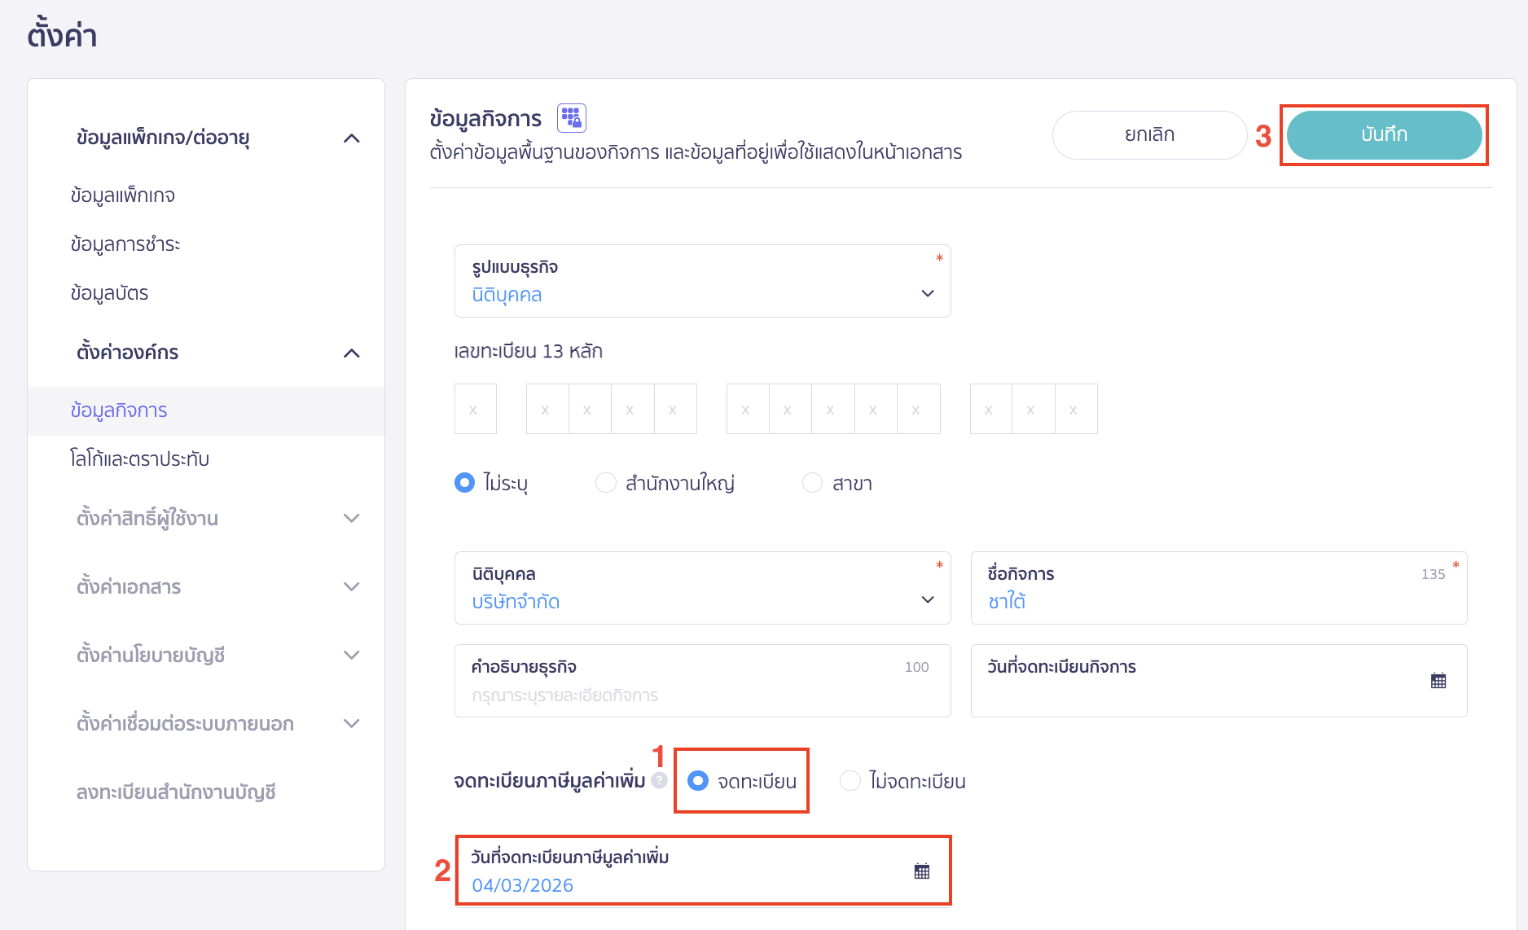Open the ข้อมูลแพ็กเกจ page
This screenshot has width=1528, height=930.
point(123,195)
